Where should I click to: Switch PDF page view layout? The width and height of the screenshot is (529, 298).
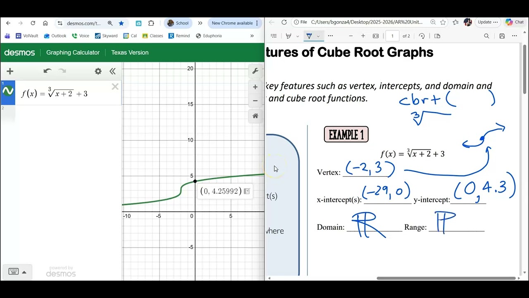click(x=437, y=36)
